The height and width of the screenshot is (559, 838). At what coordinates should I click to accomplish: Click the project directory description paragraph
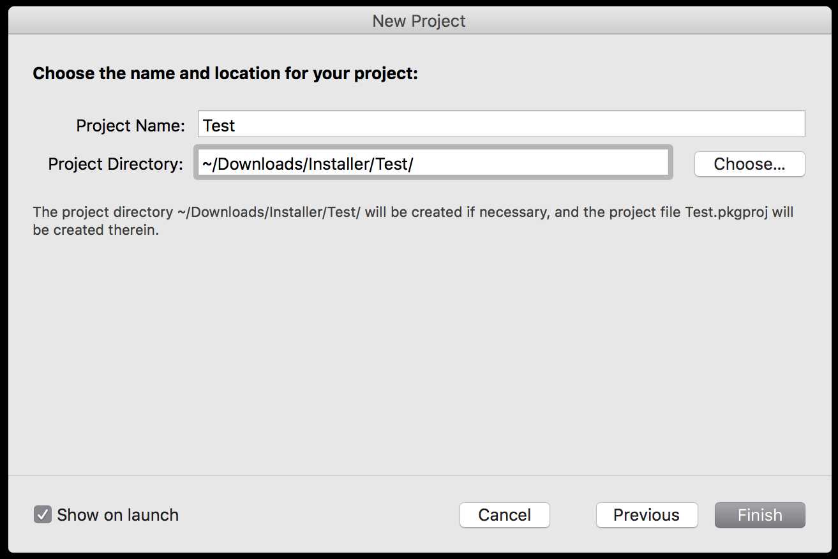[x=413, y=221]
